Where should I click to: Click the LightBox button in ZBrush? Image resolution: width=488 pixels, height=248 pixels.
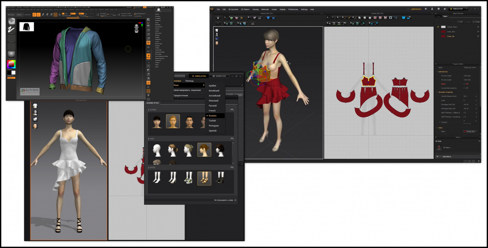click(20, 15)
